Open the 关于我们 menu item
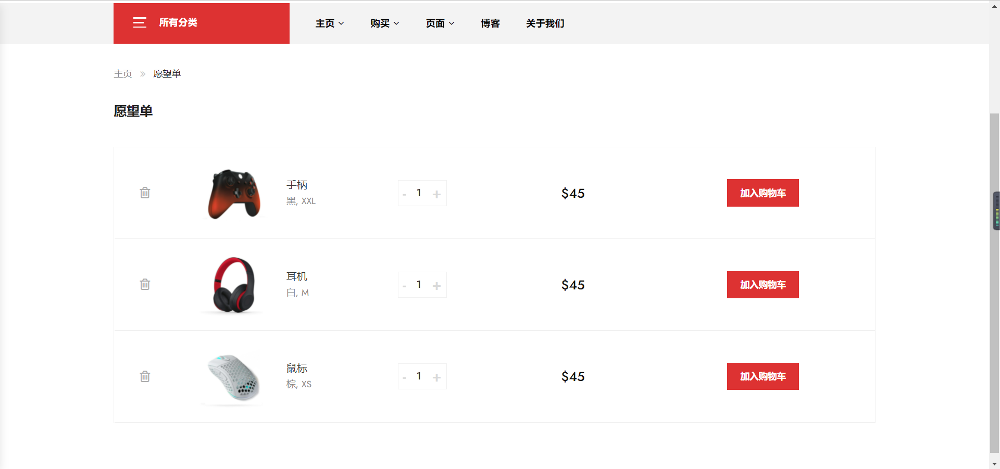This screenshot has width=1000, height=469. pyautogui.click(x=545, y=23)
